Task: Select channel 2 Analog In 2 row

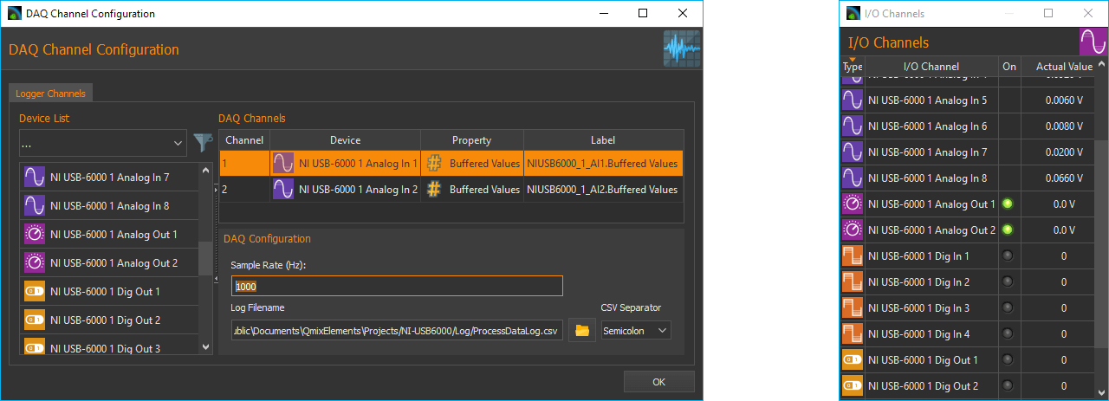Action: [x=451, y=190]
